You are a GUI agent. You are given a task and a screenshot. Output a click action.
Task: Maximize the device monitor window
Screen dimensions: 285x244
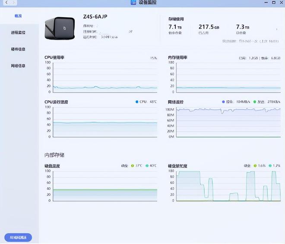click(274, 2)
